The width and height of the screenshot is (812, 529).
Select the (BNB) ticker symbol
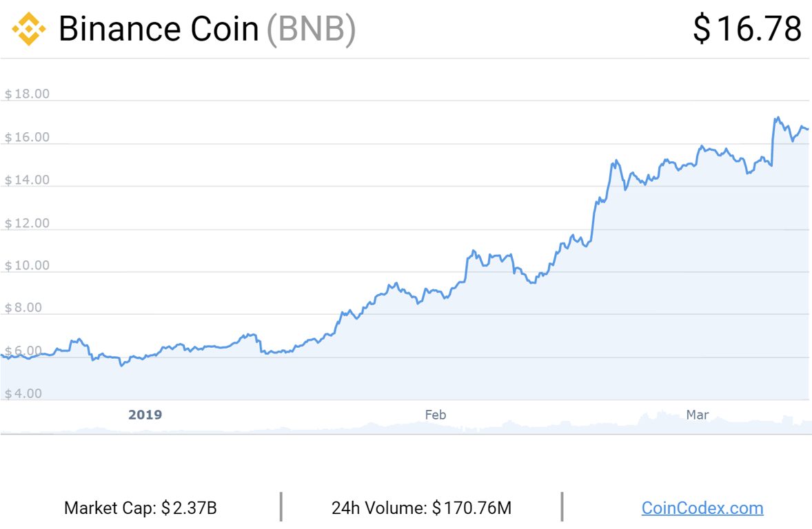coord(311,29)
